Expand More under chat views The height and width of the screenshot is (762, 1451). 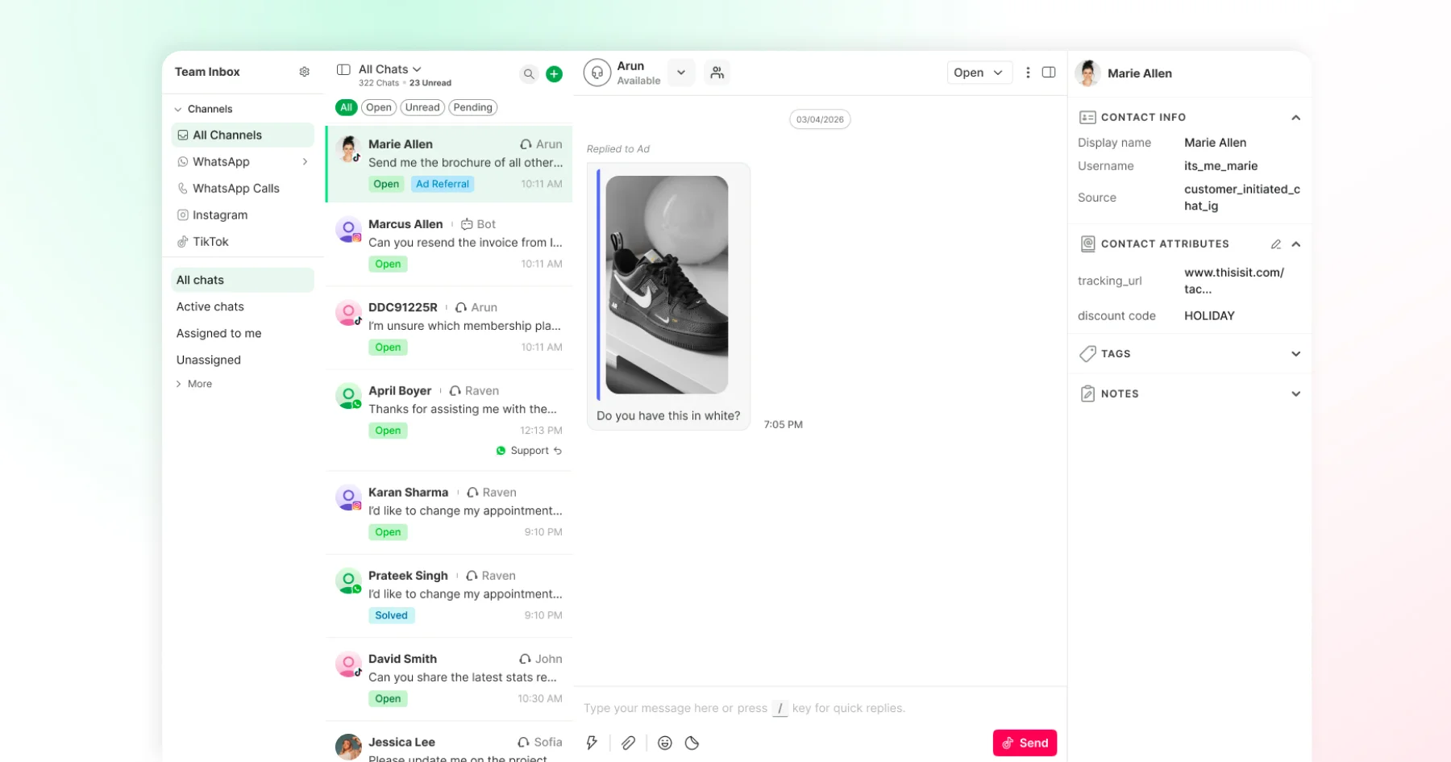[193, 384]
